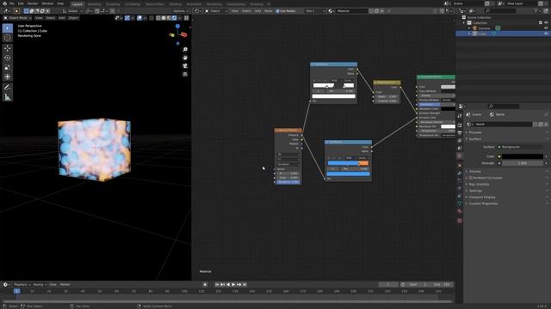Image resolution: width=551 pixels, height=309 pixels.
Task: Open the timeline Keying menu button
Action: [40, 285]
